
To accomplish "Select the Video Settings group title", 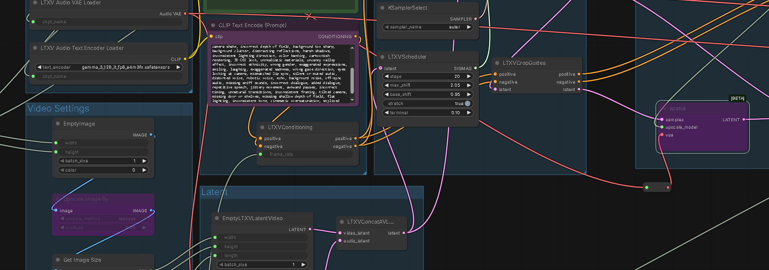I will (x=58, y=109).
